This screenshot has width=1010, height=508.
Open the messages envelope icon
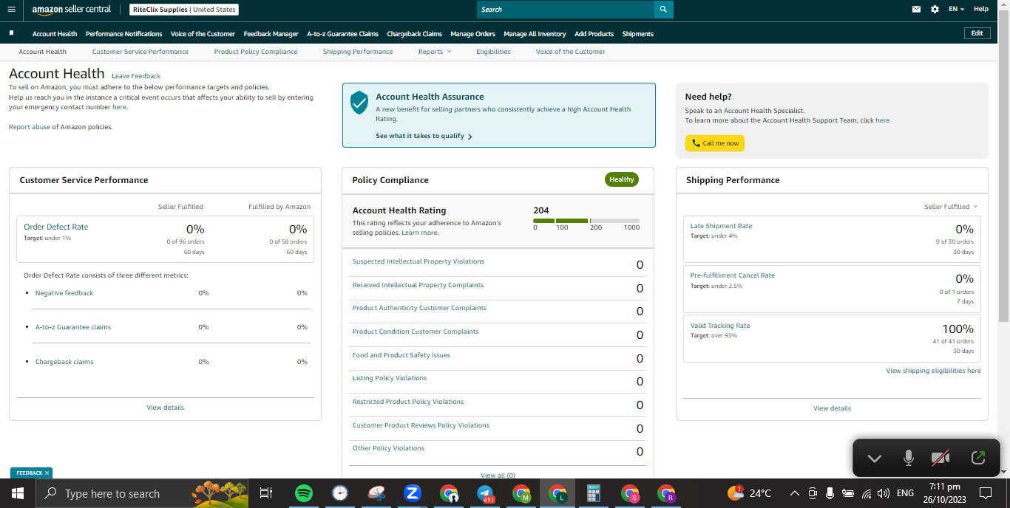tap(917, 10)
